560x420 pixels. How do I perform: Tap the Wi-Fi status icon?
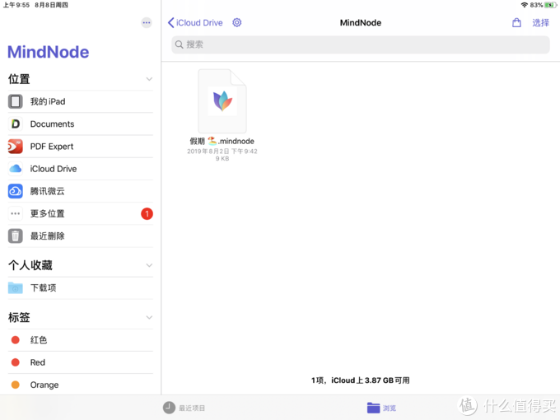(x=525, y=5)
